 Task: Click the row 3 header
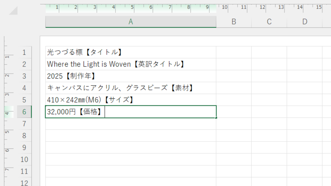pos(24,76)
